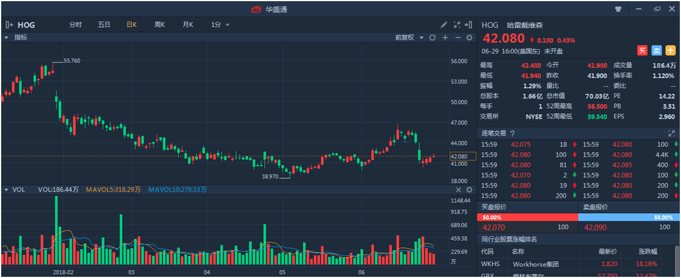Click the red 买 buy button

coord(642,50)
